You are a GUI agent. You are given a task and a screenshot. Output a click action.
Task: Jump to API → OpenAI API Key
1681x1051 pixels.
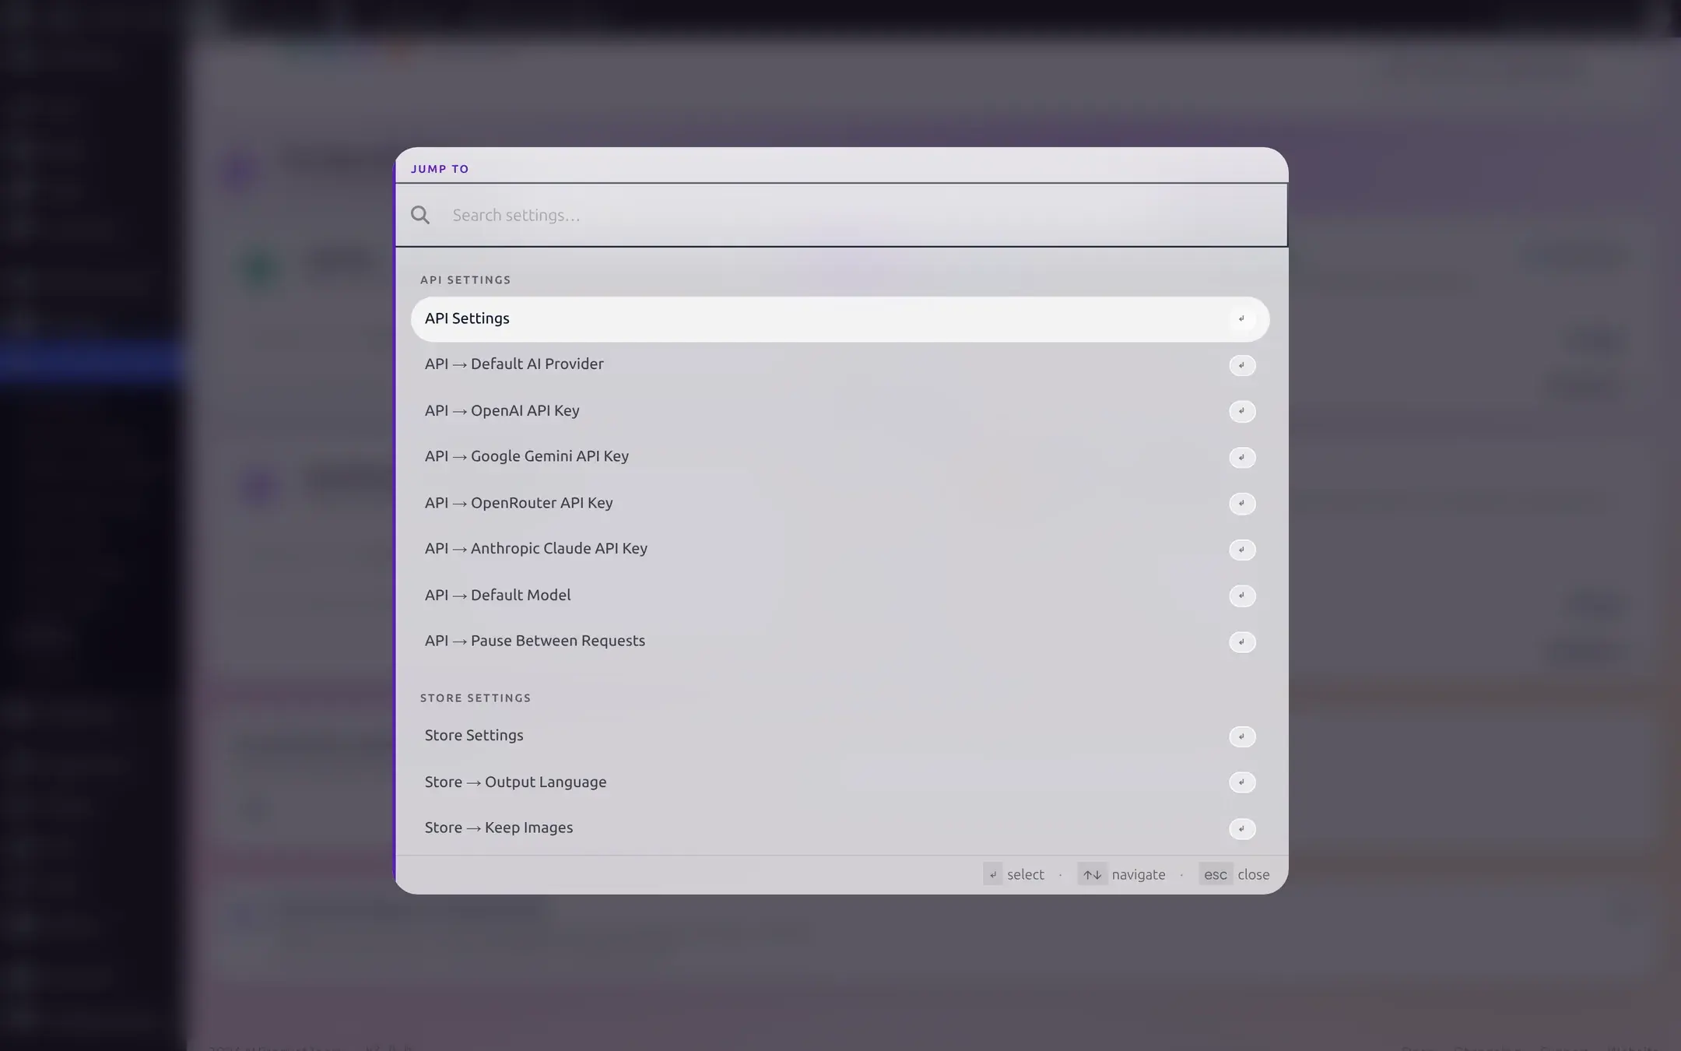(840, 410)
